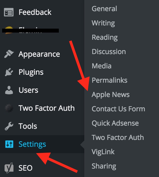Click the Users person icon
Screen dimensions: 159x177
(9, 90)
